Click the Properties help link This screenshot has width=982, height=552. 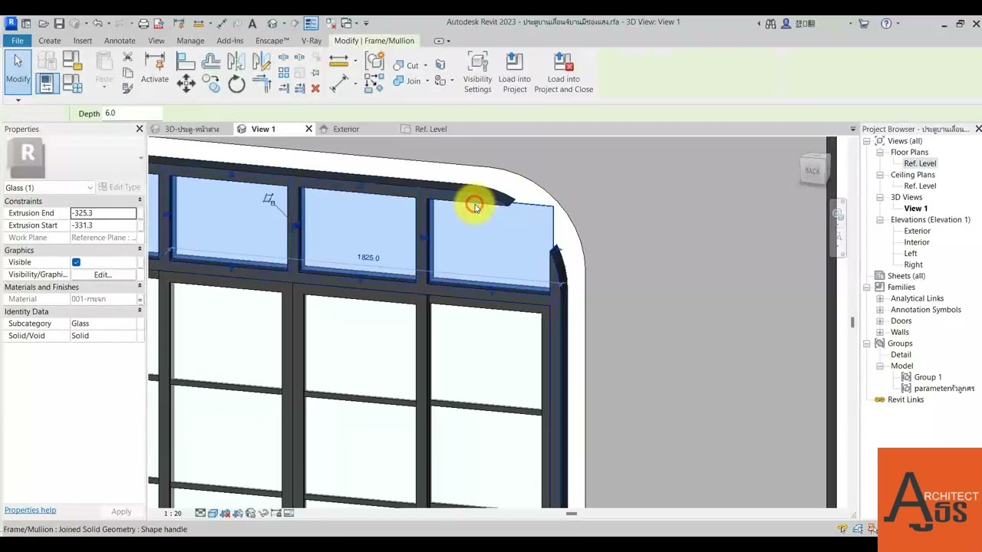coord(30,510)
